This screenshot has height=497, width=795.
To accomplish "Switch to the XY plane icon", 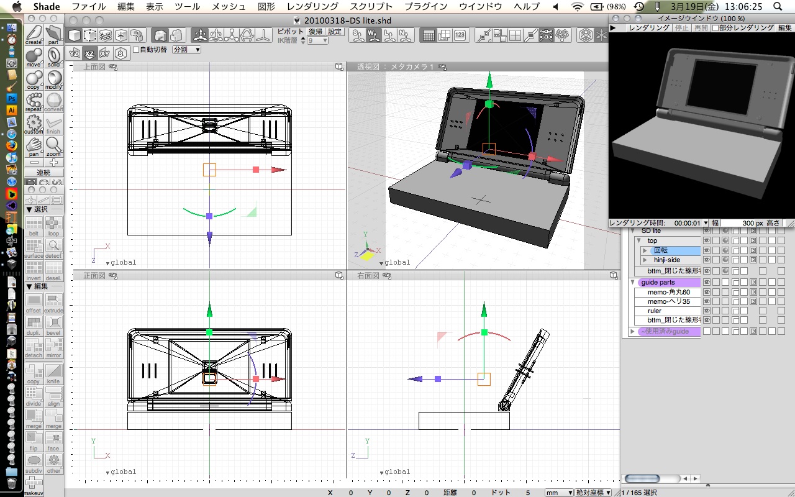I will [106, 53].
